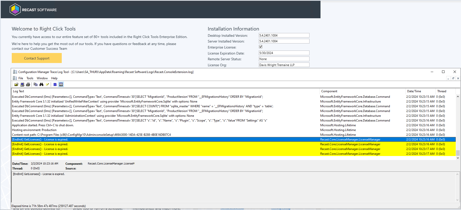Minimize the inner log document window

click(x=448, y=78)
